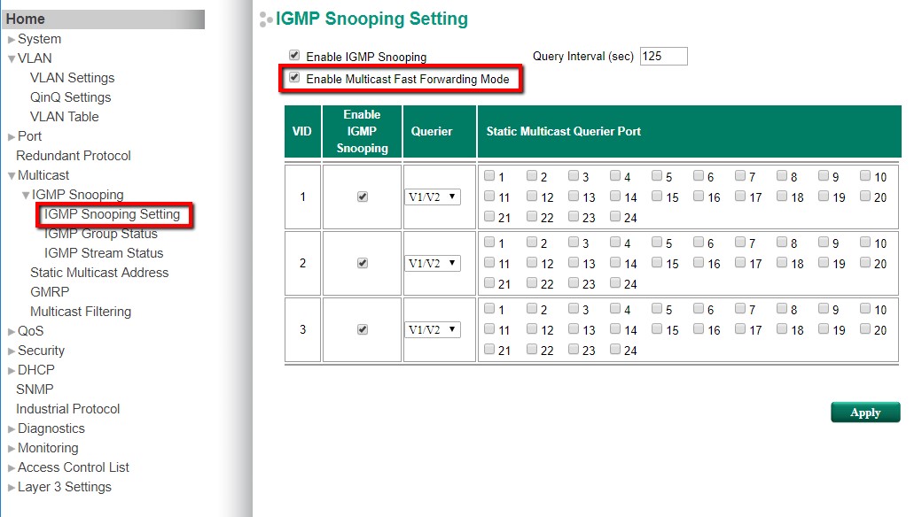Open the Querier version dropdown for VID 2

click(433, 263)
